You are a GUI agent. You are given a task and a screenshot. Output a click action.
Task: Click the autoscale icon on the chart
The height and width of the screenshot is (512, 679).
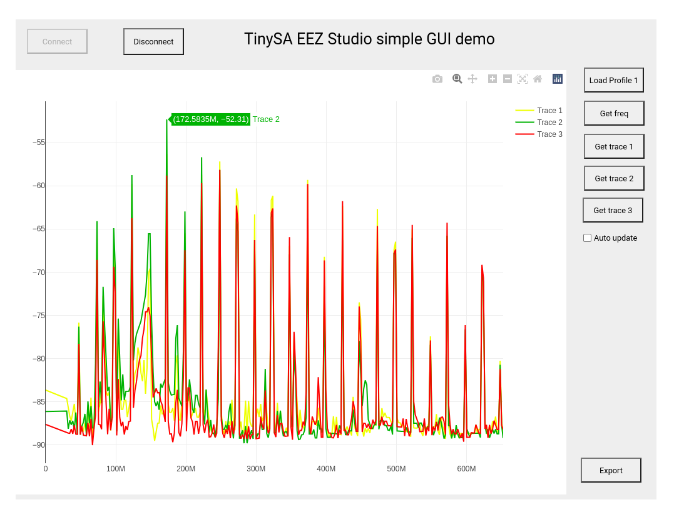(523, 79)
